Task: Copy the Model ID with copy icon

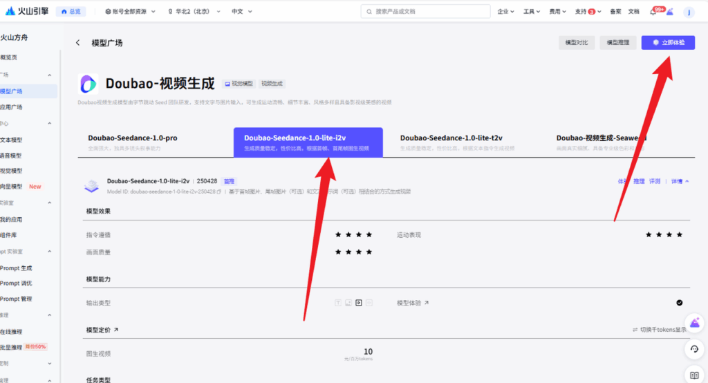Action: pyautogui.click(x=218, y=192)
